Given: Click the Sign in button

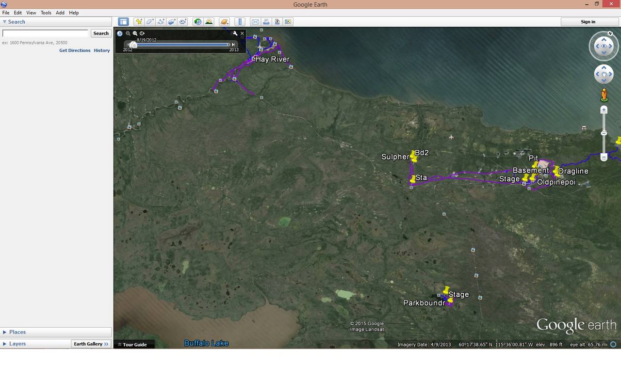Looking at the screenshot, I should (588, 22).
